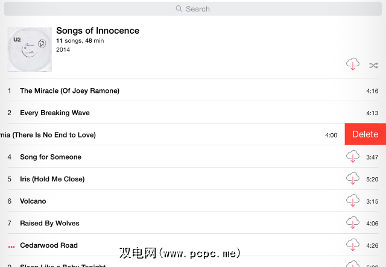Download Cedarwood Road from iCloud
Image resolution: width=386 pixels, height=267 pixels.
pos(353,245)
